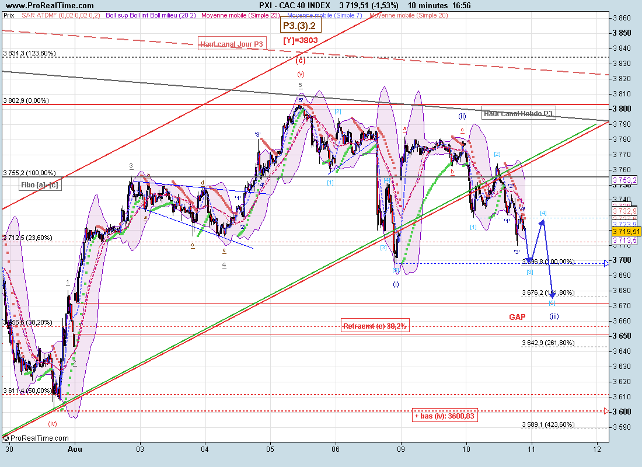Screen dimensions: 642x467
Task: Select the 3 611,4 (50,00%) Fibonacci level label
Action: coord(27,391)
